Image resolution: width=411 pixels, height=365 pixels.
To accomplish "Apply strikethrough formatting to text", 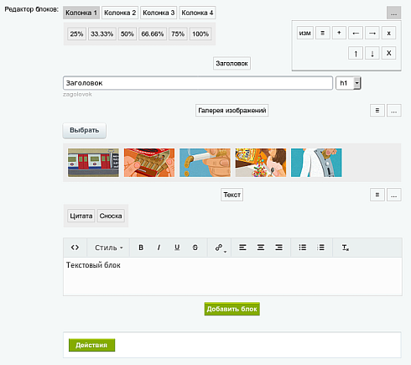I will [195, 248].
